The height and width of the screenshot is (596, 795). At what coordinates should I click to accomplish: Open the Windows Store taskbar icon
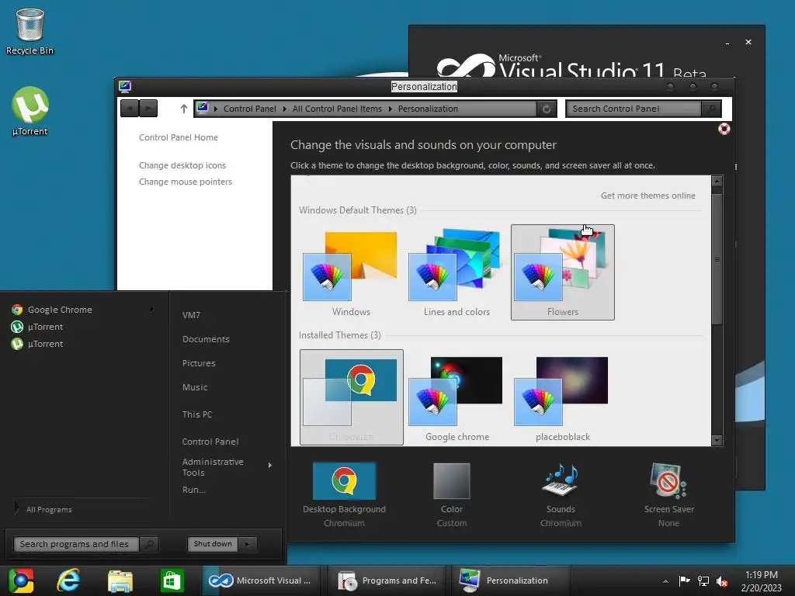[172, 580]
